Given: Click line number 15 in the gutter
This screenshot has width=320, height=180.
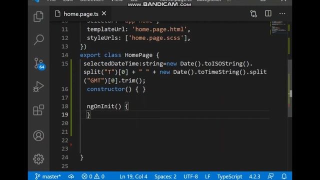Looking at the screenshot, I should (64, 63).
